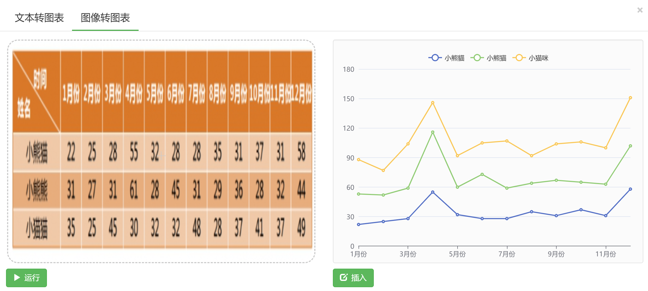Click the 180 y-axis label
Image resolution: width=648 pixels, height=291 pixels.
click(x=349, y=69)
